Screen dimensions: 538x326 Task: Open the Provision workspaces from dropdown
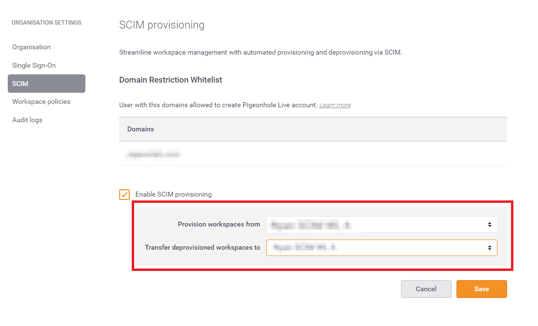[382, 225]
